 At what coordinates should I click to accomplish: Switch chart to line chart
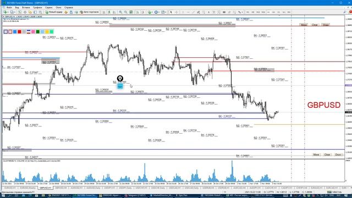[x=114, y=12]
